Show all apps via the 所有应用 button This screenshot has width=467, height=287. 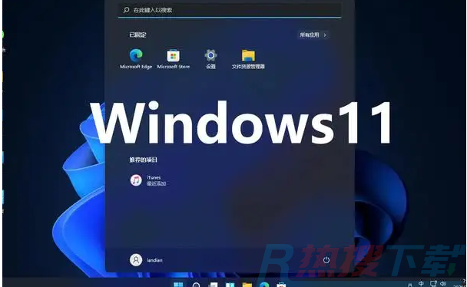click(313, 35)
